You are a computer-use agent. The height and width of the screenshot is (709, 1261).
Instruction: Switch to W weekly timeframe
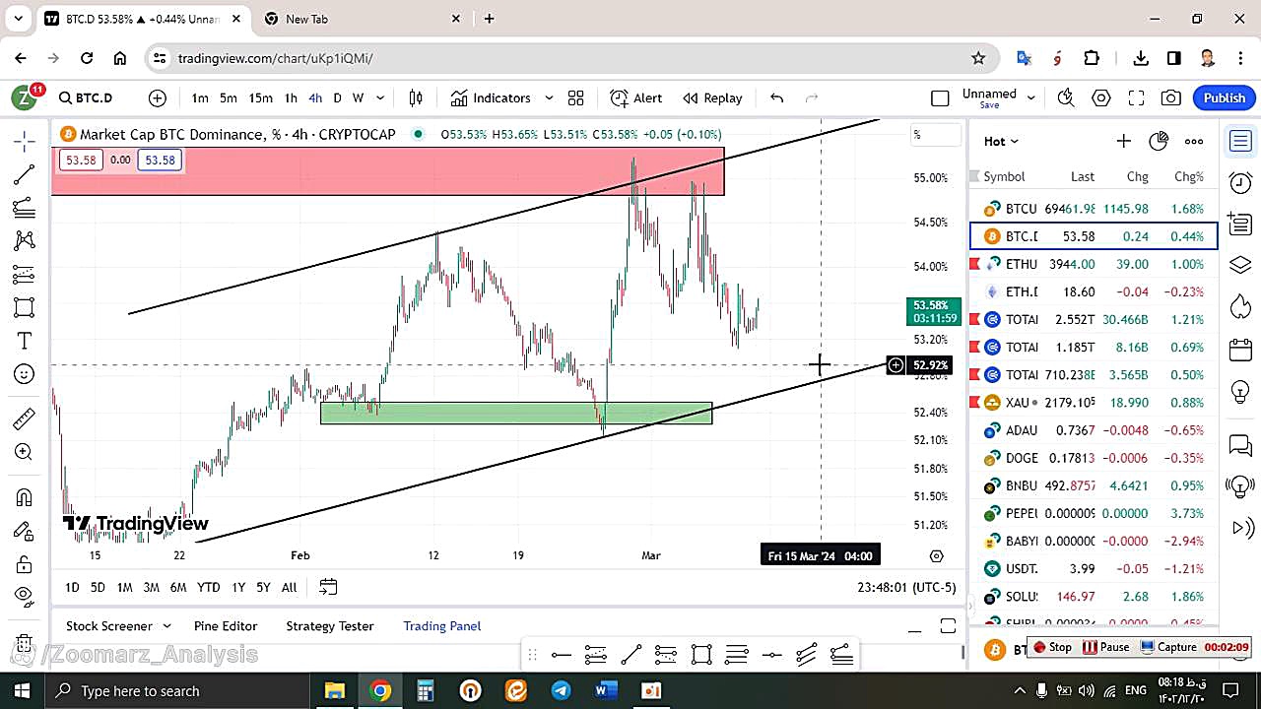[x=358, y=97]
